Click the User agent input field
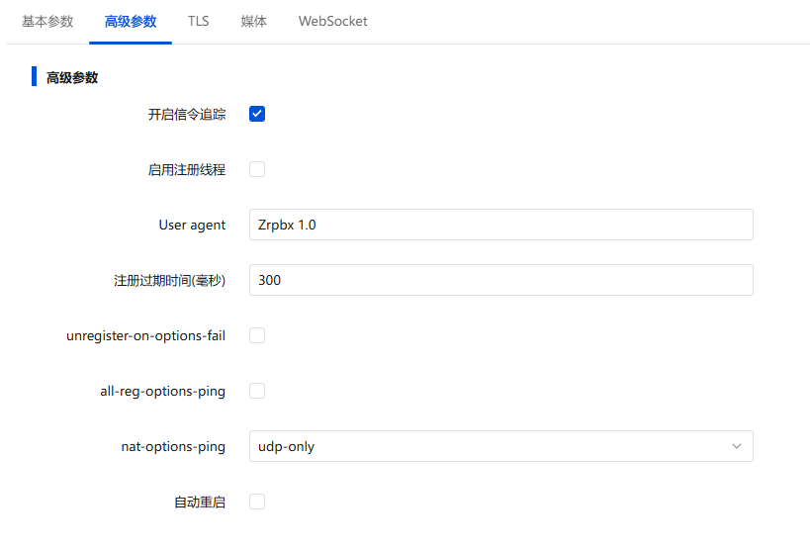The width and height of the screenshot is (810, 550). (x=500, y=225)
